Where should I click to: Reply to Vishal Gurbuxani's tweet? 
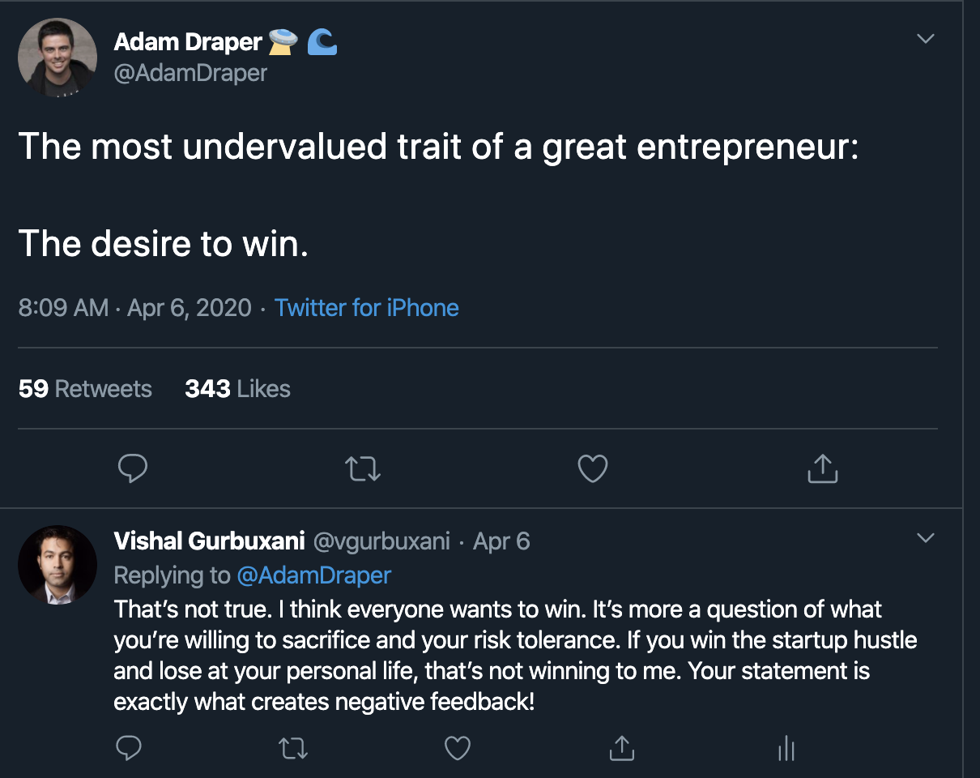point(129,748)
